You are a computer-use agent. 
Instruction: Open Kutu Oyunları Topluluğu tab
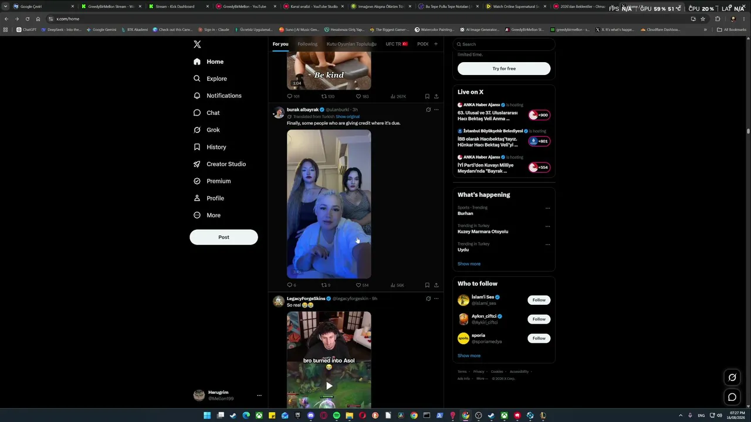(351, 44)
